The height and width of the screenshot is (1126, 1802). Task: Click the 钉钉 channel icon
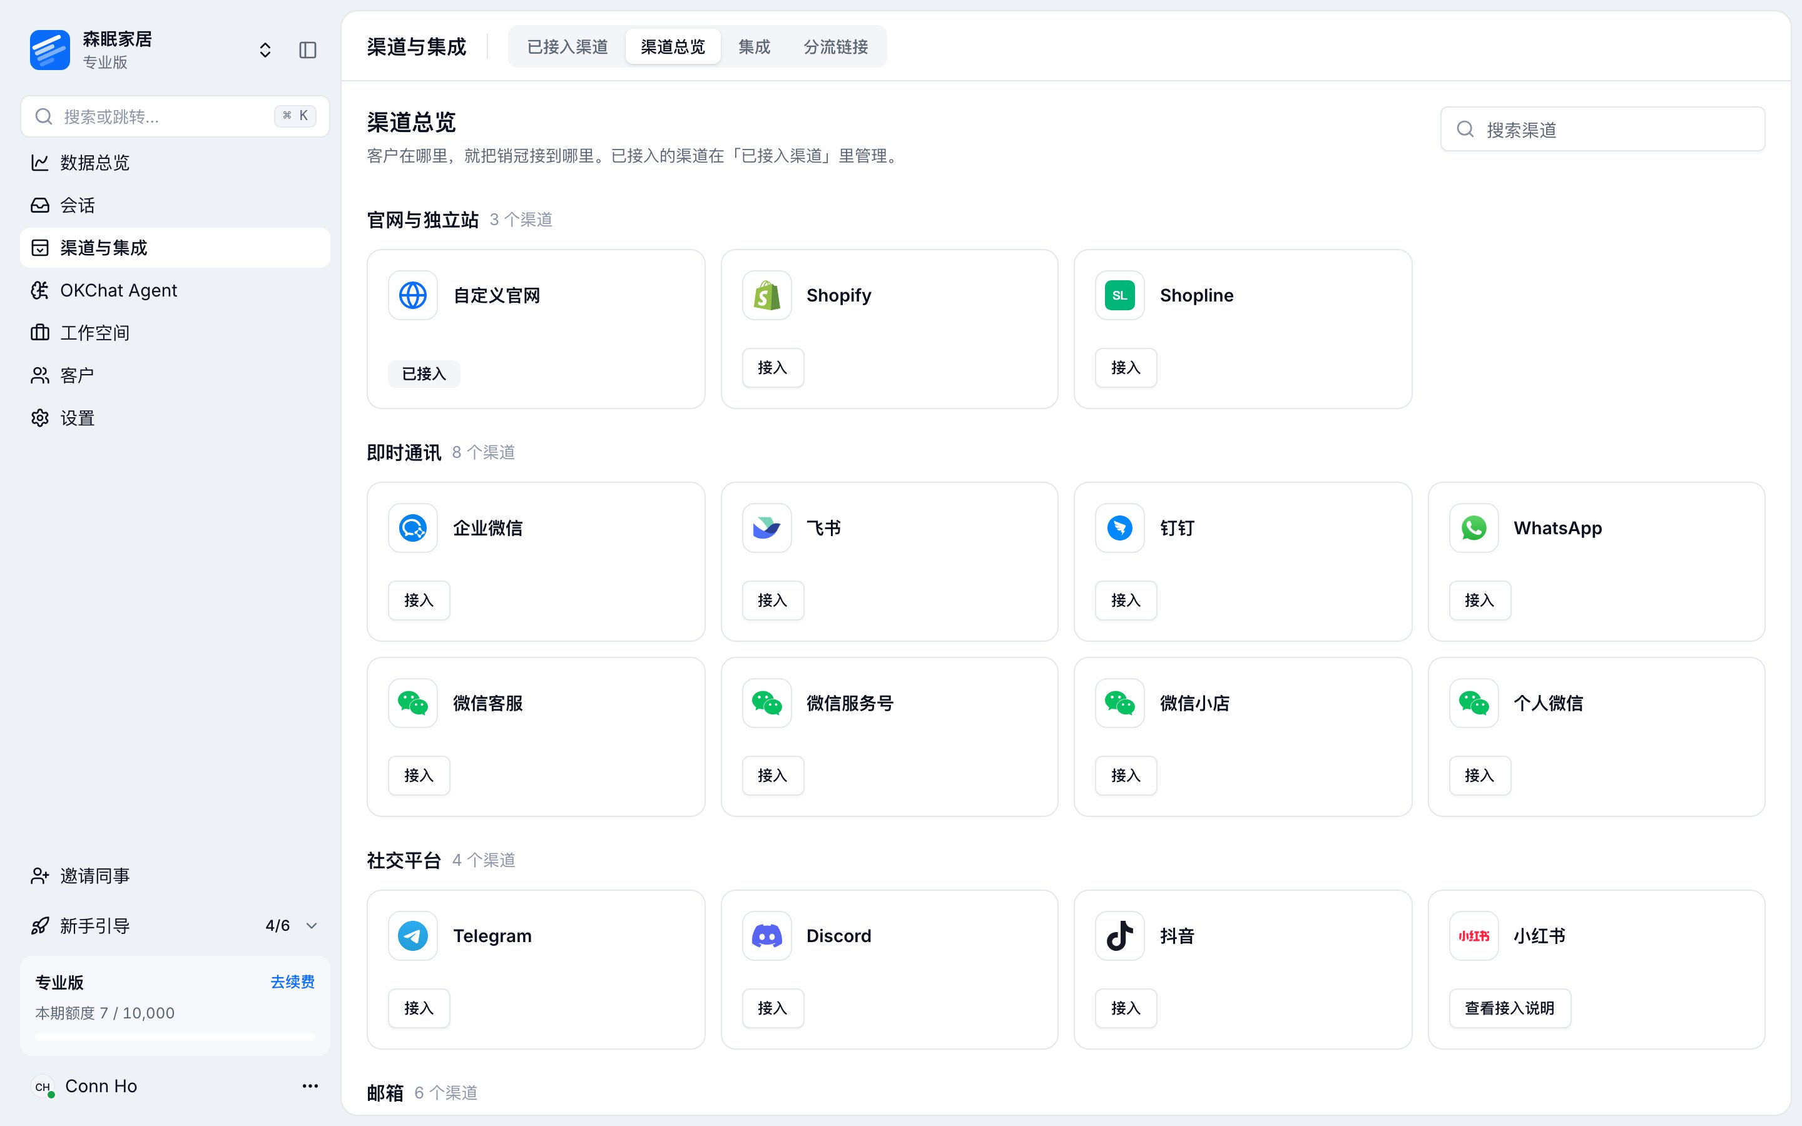tap(1119, 528)
